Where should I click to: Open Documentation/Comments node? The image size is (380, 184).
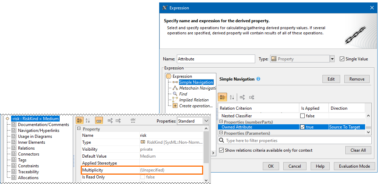pyautogui.click(x=43, y=125)
